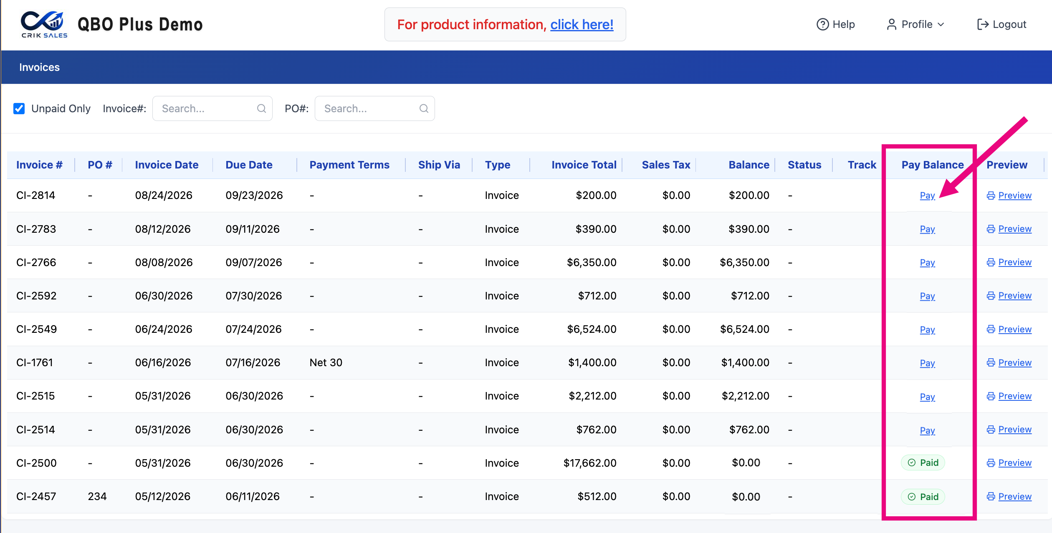This screenshot has width=1052, height=533.
Task: Click the Crik Sales logo
Action: click(x=44, y=25)
